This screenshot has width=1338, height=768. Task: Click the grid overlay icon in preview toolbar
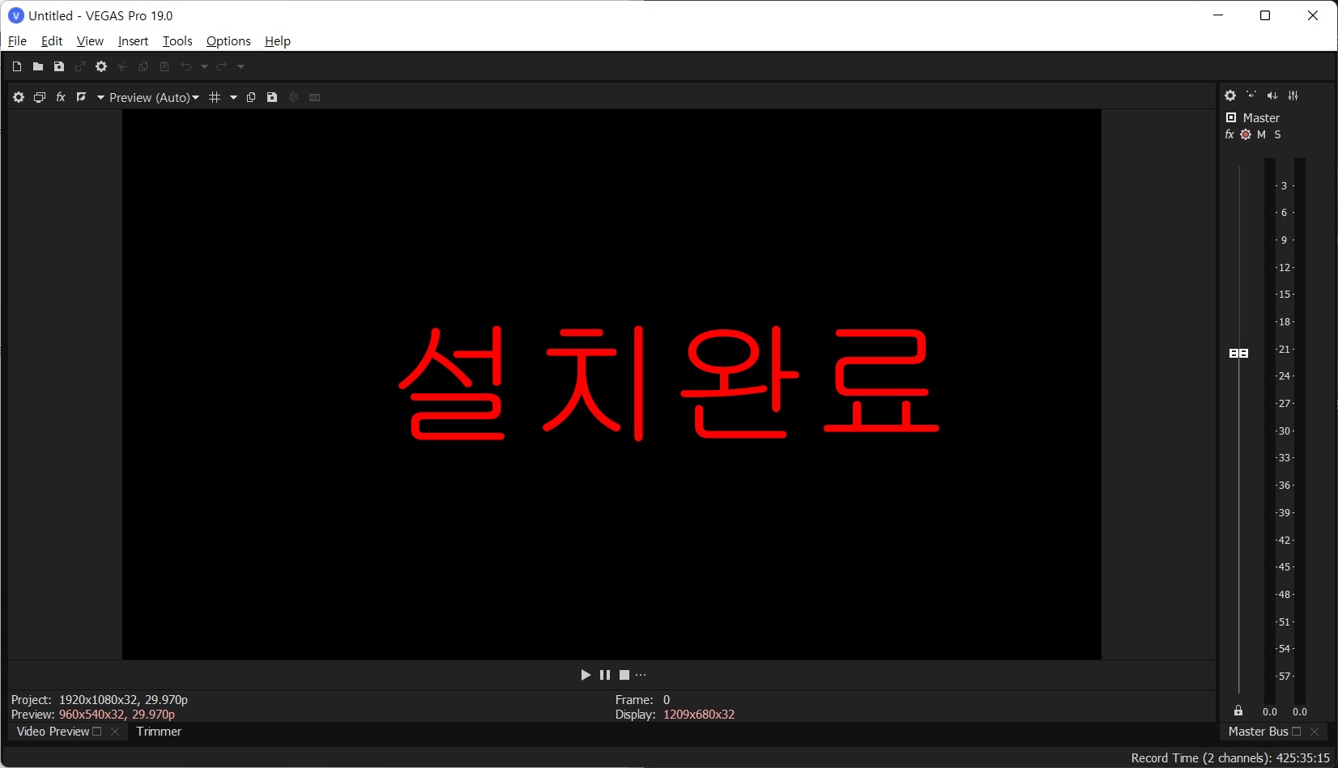[x=215, y=96]
